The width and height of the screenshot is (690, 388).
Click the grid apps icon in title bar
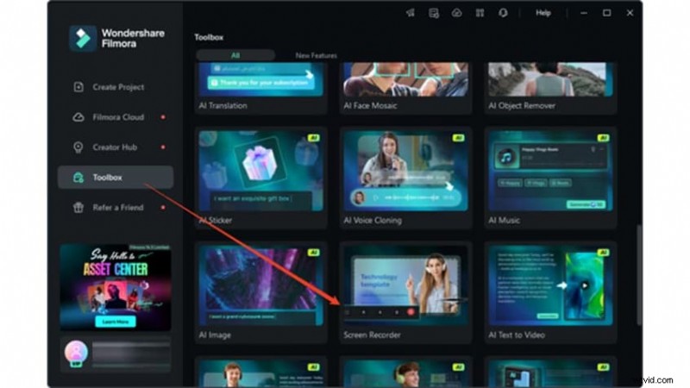[x=479, y=13]
